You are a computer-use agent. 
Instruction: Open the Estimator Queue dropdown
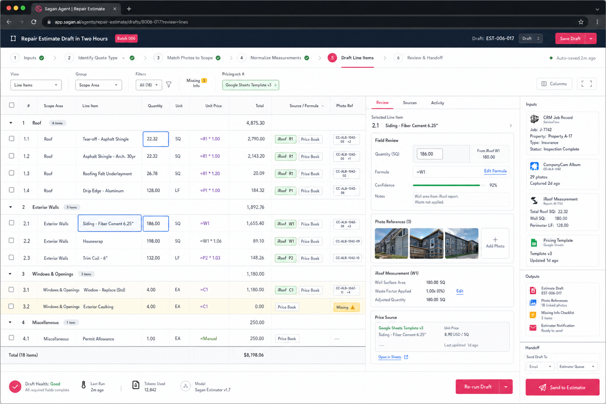tap(576, 367)
